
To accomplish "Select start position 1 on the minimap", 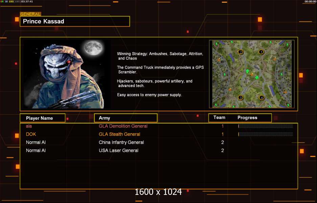I will (x=261, y=52).
